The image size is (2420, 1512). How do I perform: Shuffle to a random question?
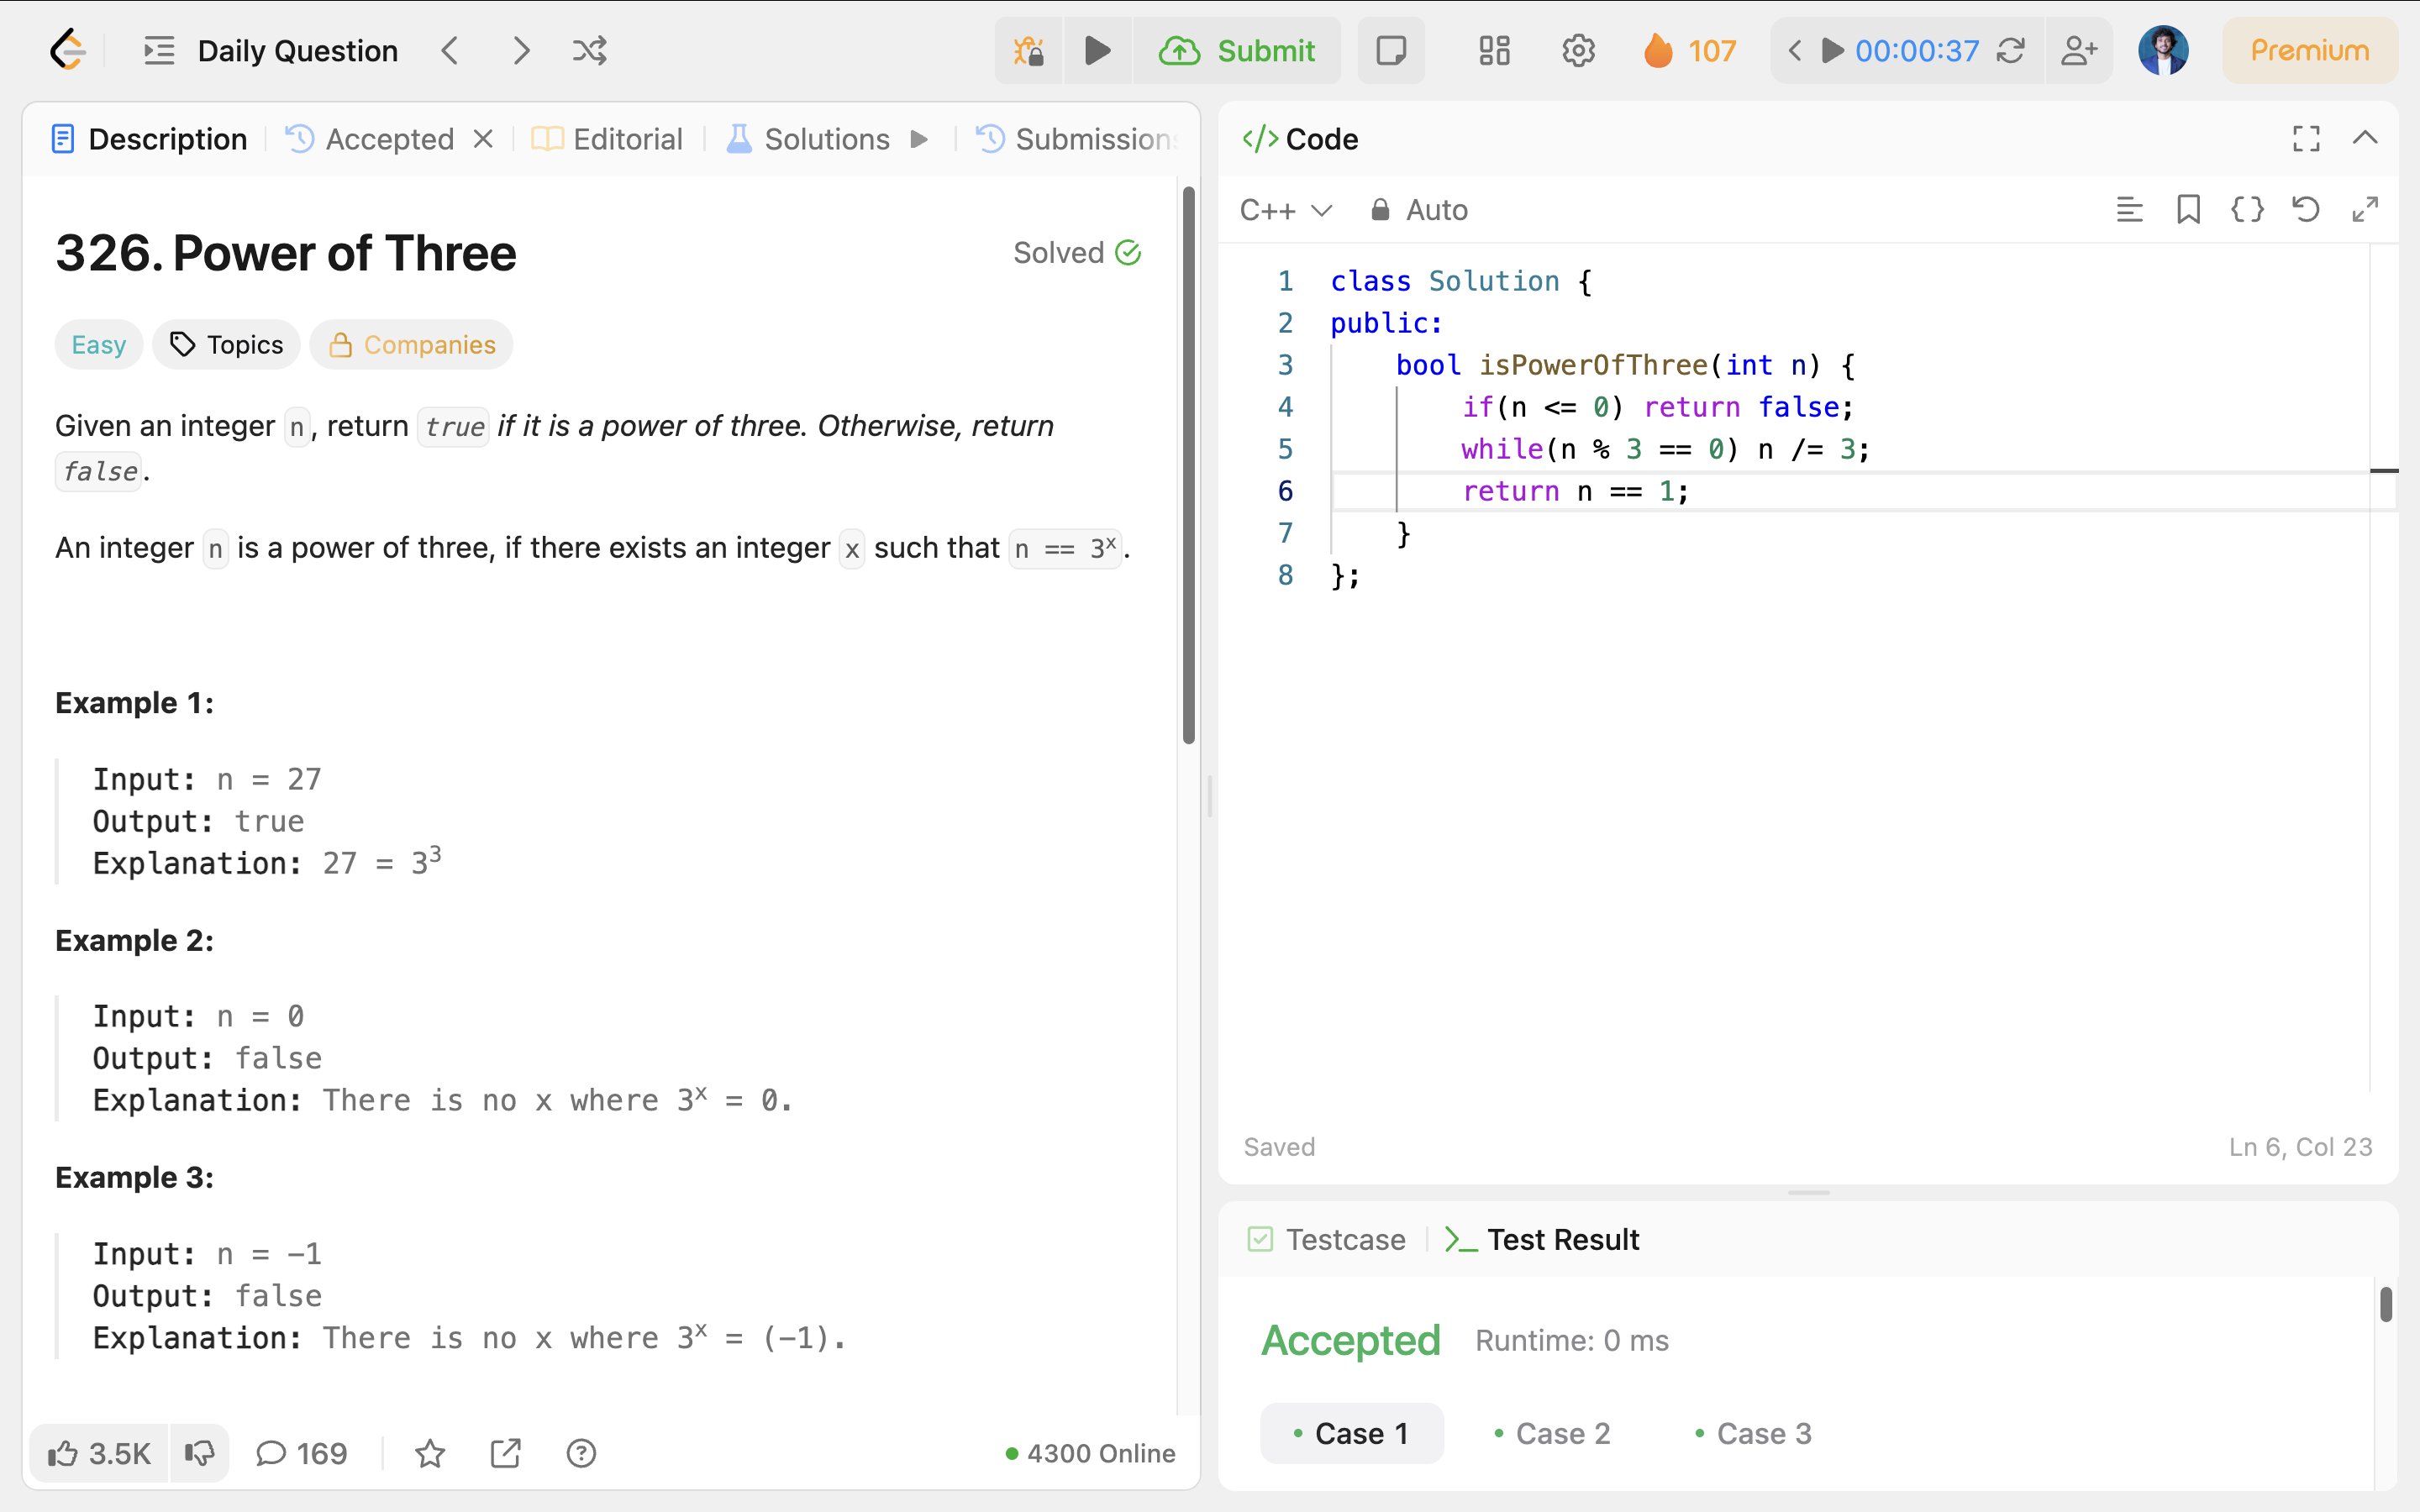pos(589,50)
